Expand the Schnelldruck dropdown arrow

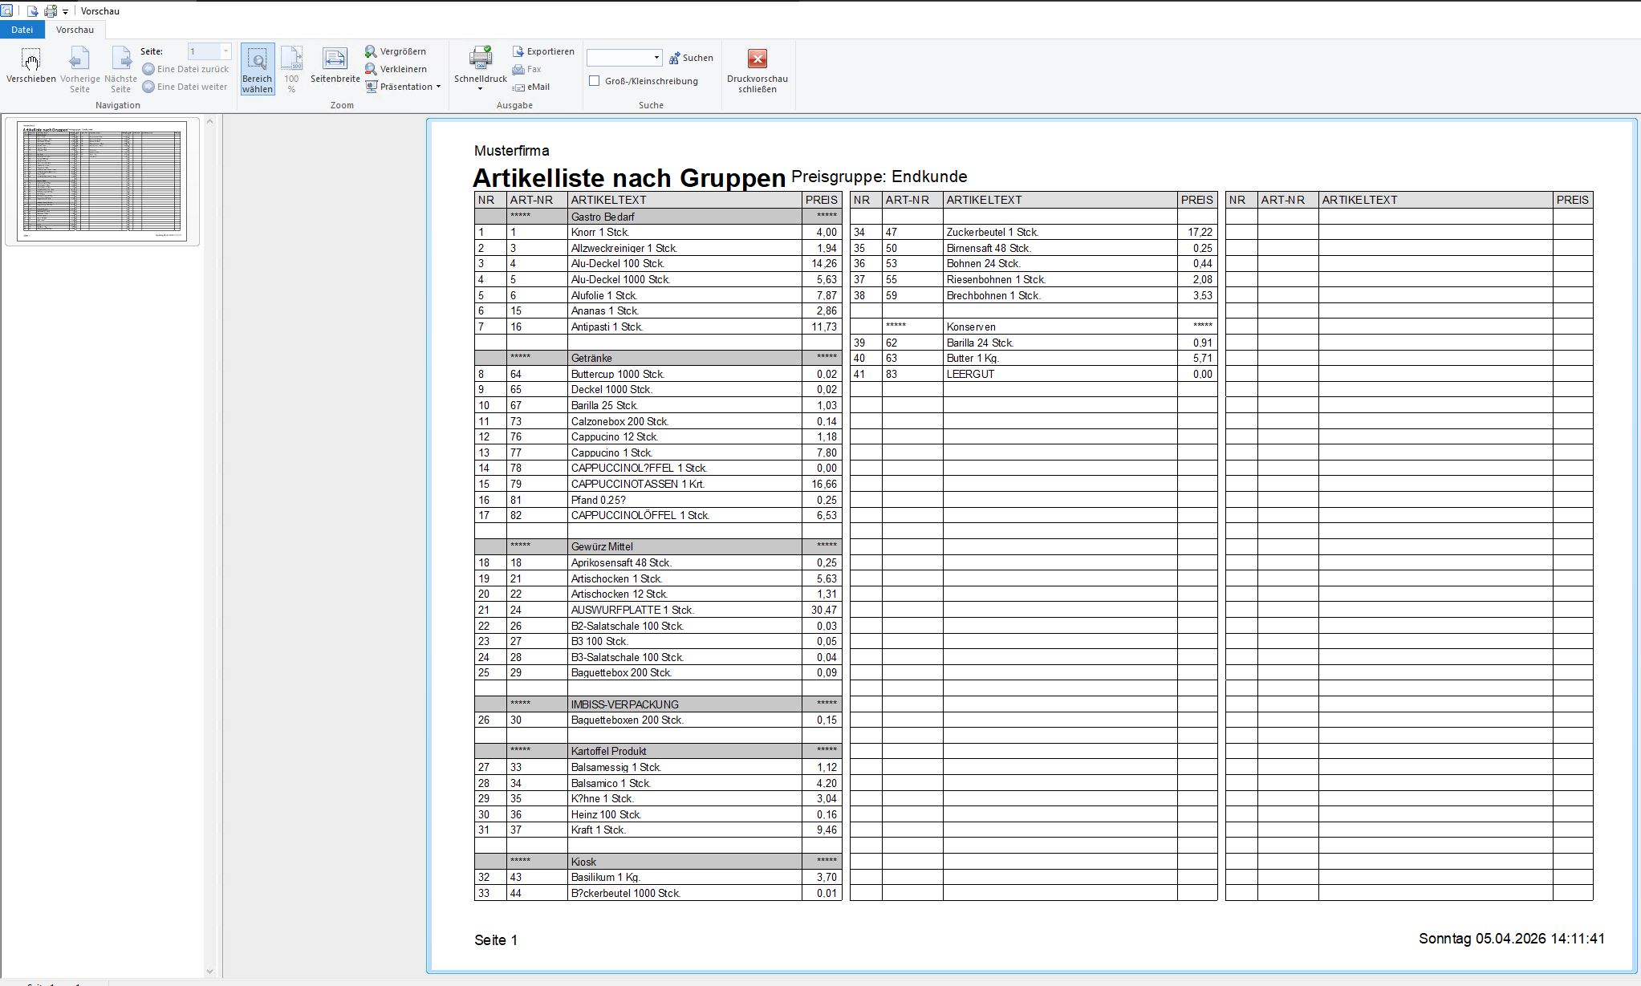[x=480, y=89]
